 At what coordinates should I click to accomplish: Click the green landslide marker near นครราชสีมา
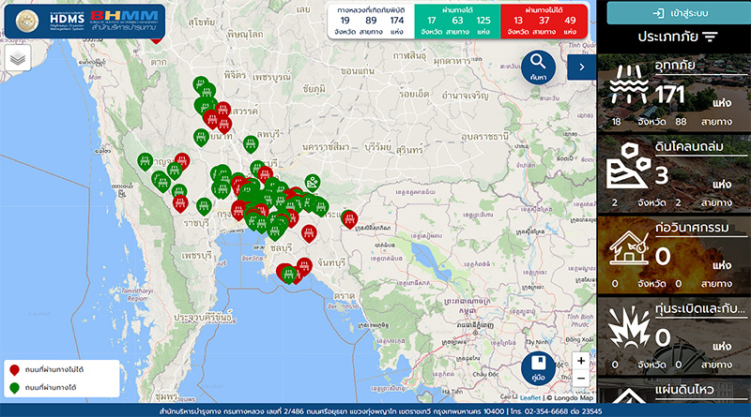313,182
